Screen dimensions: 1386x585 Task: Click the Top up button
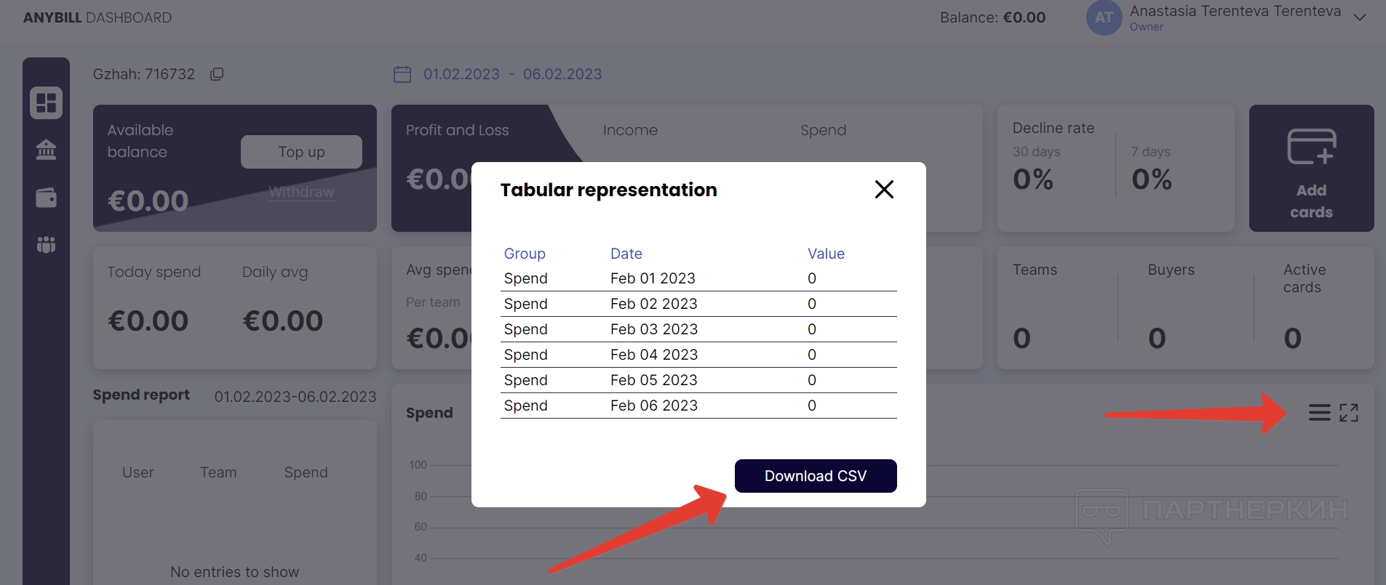tap(301, 152)
